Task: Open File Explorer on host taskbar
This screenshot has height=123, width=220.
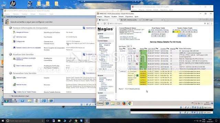Action: tap(59, 121)
